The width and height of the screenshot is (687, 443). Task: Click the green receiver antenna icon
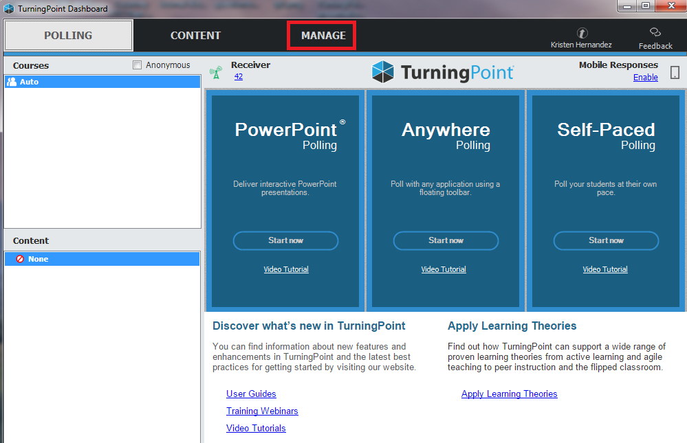coord(215,73)
